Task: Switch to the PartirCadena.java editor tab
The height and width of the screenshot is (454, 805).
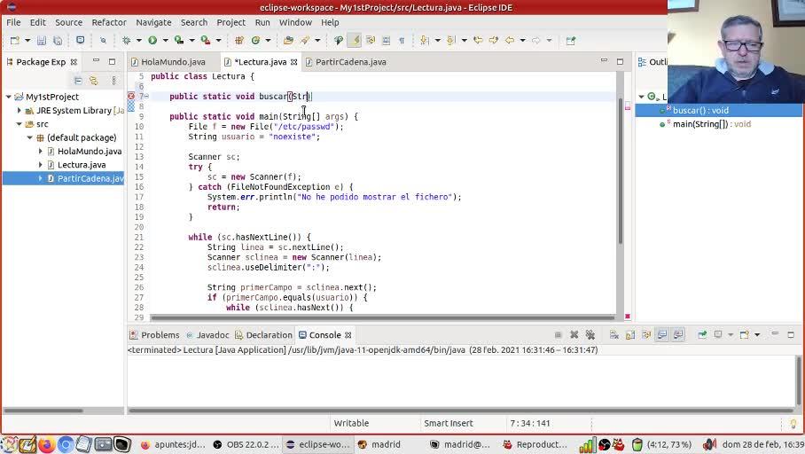Action: coord(350,62)
